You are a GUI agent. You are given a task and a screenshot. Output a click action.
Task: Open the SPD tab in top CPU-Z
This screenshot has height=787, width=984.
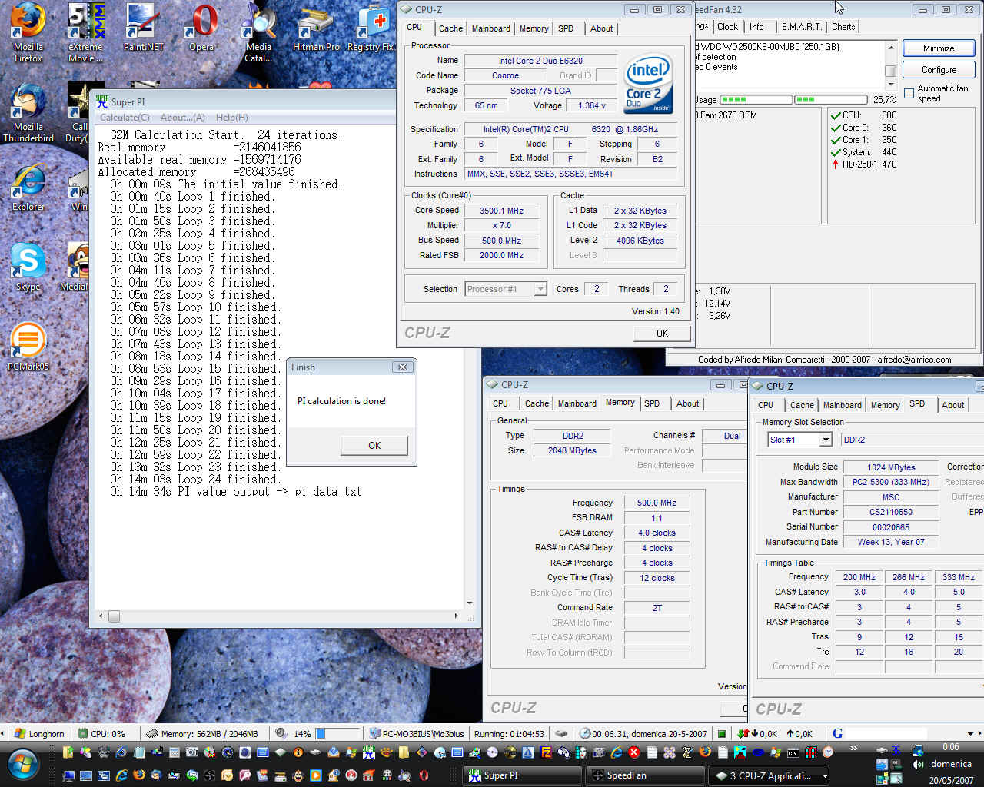click(x=566, y=28)
